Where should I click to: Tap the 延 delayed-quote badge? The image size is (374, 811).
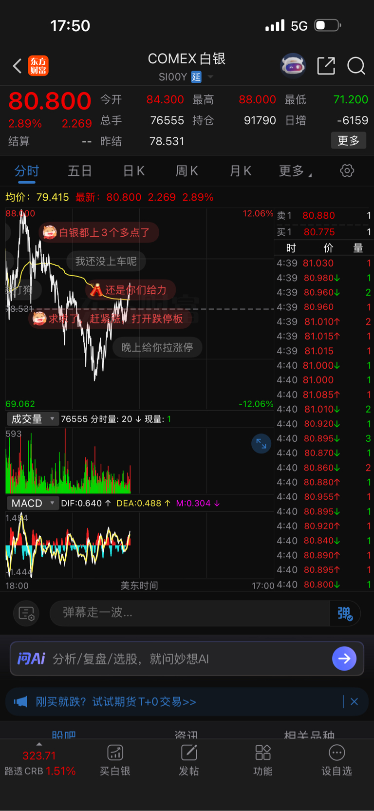[x=196, y=77]
